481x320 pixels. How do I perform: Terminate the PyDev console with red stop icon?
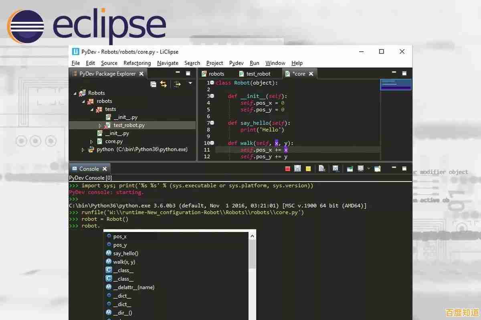pos(287,168)
